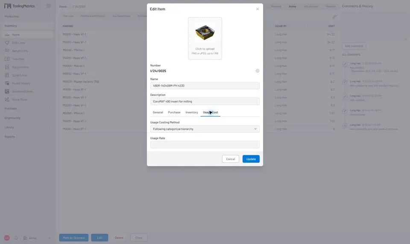Expand the Production sidebar section
The image size is (410, 244).
click(x=27, y=17)
